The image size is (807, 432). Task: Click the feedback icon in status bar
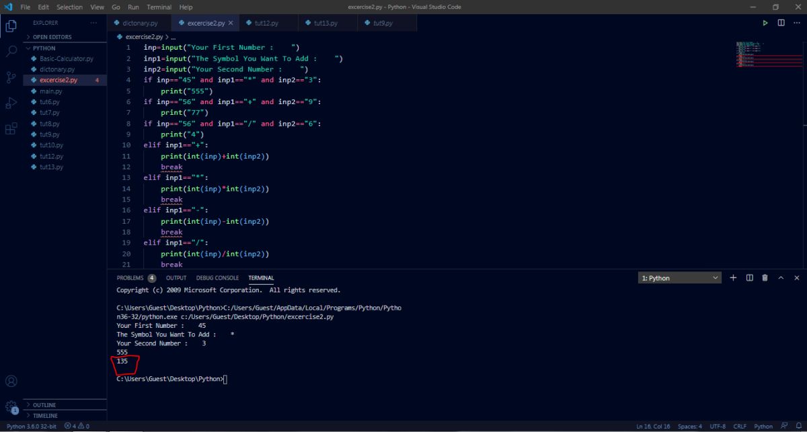tap(784, 426)
